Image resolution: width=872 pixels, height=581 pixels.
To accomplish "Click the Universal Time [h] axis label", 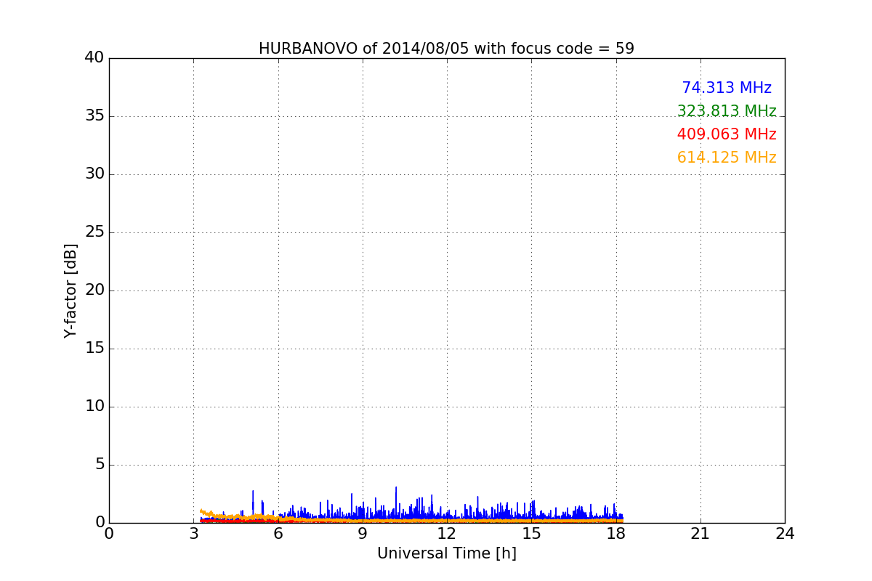I will (447, 553).
